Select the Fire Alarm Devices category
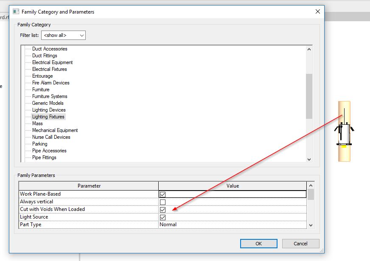The width and height of the screenshot is (370, 261). [x=50, y=82]
